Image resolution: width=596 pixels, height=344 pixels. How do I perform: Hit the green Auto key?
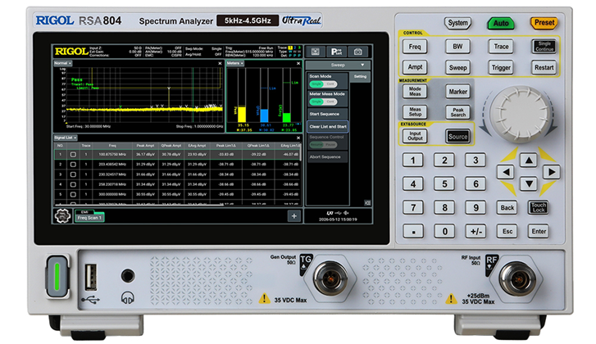501,23
